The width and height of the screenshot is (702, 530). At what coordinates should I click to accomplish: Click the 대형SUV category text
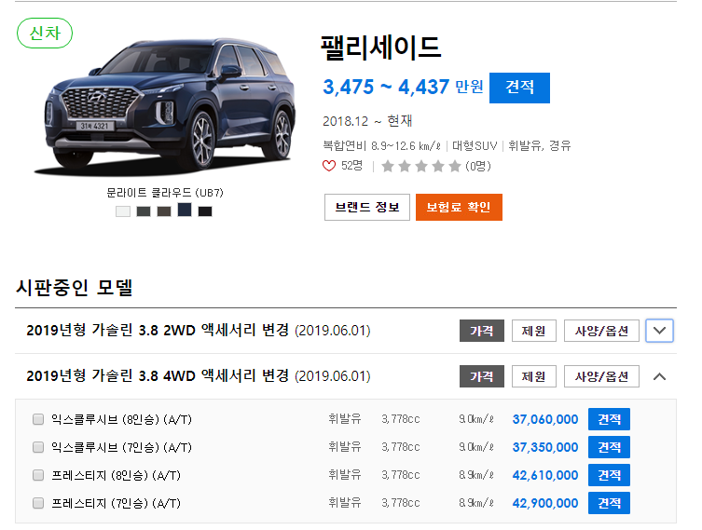(475, 146)
